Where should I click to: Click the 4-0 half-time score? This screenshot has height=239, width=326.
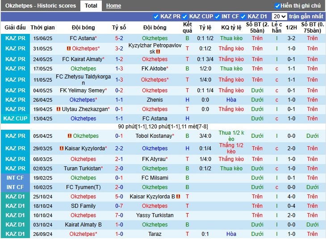(x=291, y=197)
